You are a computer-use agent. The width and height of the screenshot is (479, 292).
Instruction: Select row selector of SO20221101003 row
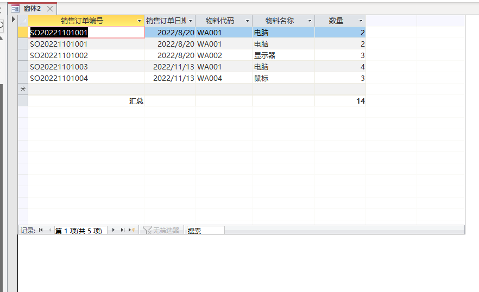(x=23, y=67)
